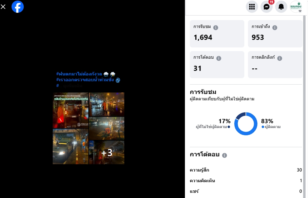This screenshot has width=308, height=198.
Task: Open Messenger with 11 notifications
Action: pos(267,7)
